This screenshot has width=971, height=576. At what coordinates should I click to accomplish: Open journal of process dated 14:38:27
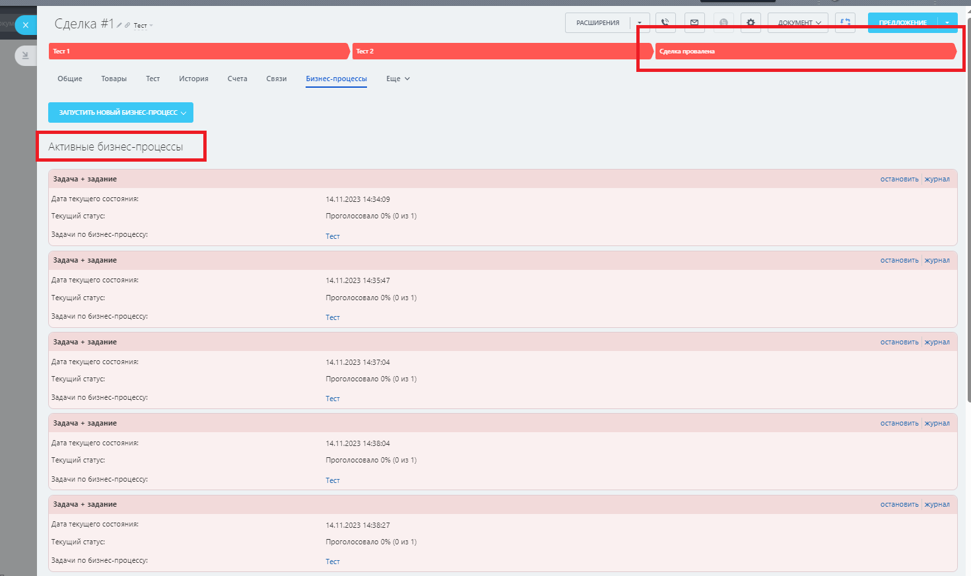pos(937,505)
